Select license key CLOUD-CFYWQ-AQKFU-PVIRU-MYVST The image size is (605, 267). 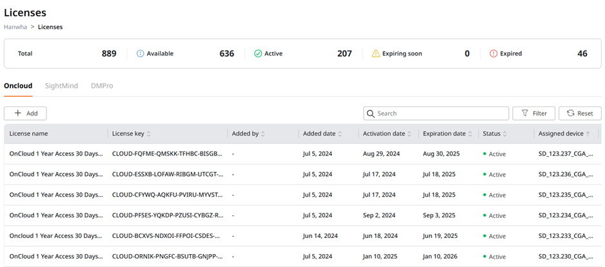coord(168,195)
